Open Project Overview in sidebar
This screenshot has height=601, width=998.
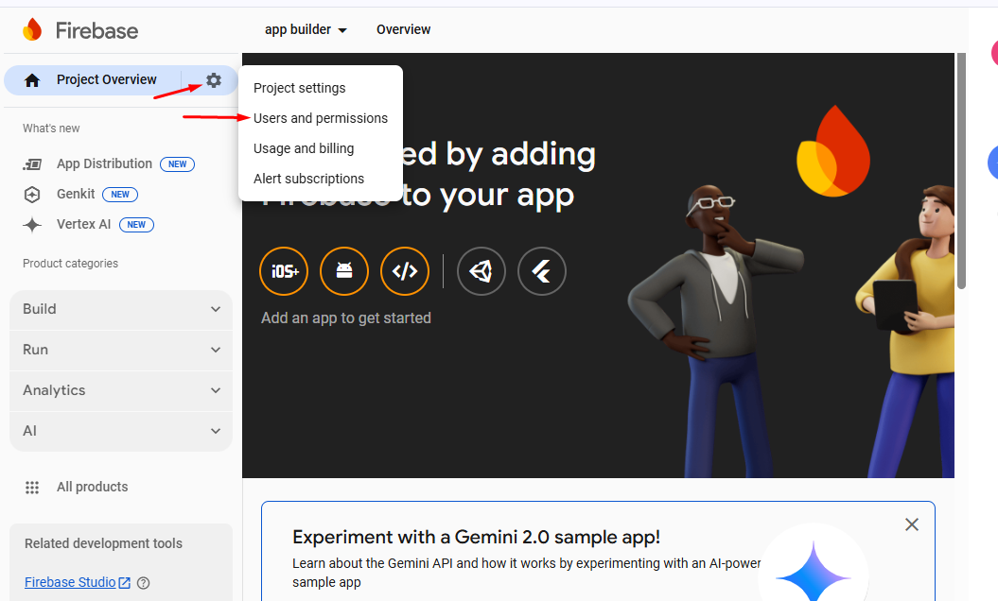tap(106, 80)
